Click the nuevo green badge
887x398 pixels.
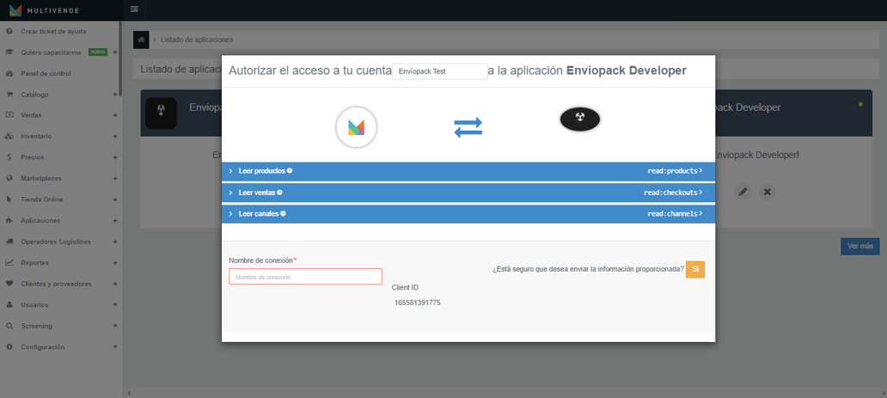[98, 52]
